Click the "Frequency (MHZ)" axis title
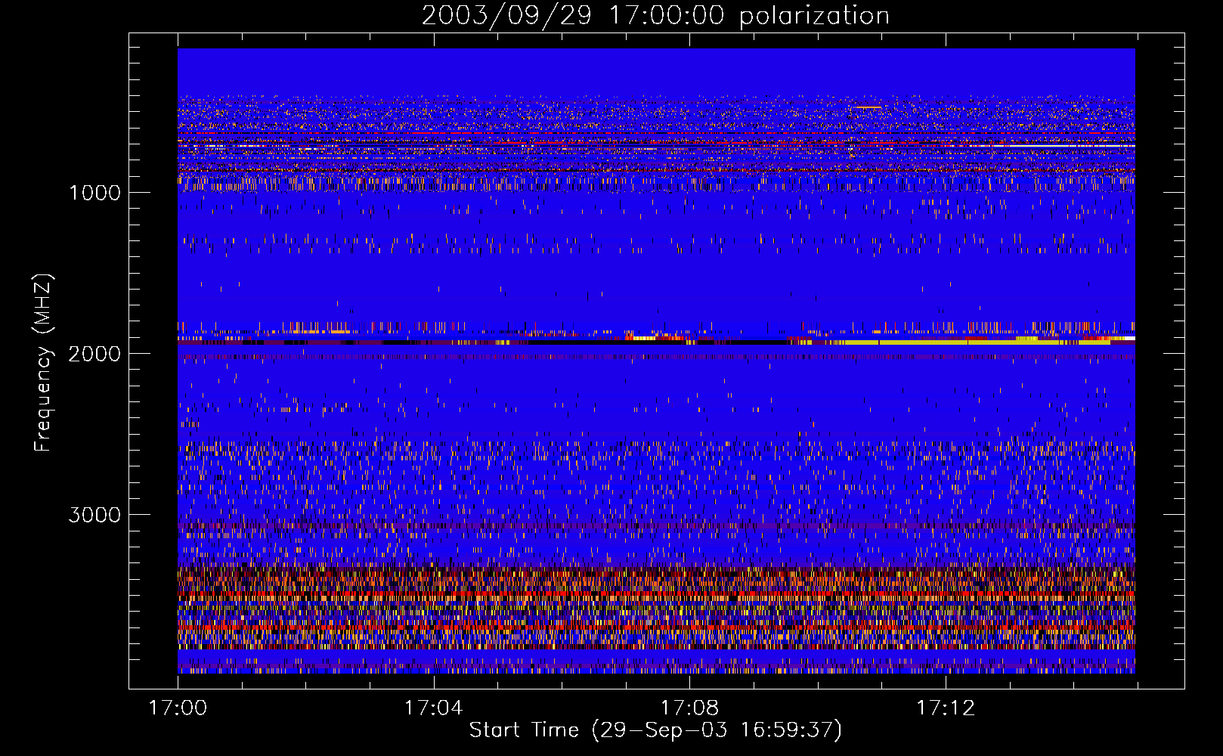 43,363
